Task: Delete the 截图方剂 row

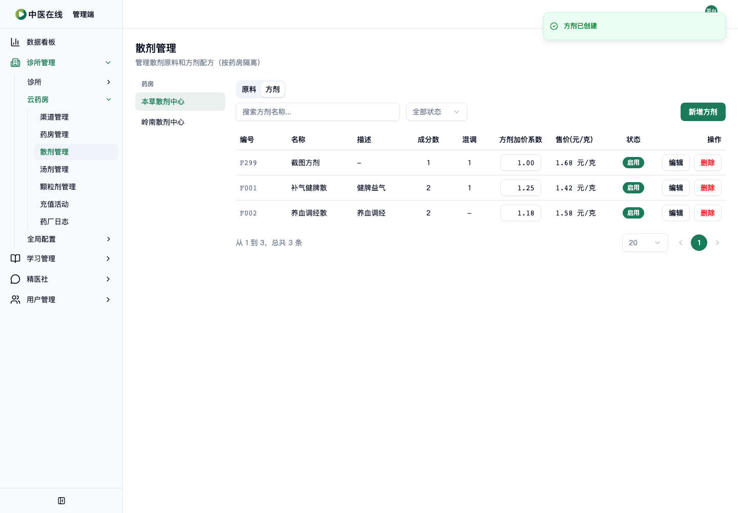Action: 708,163
